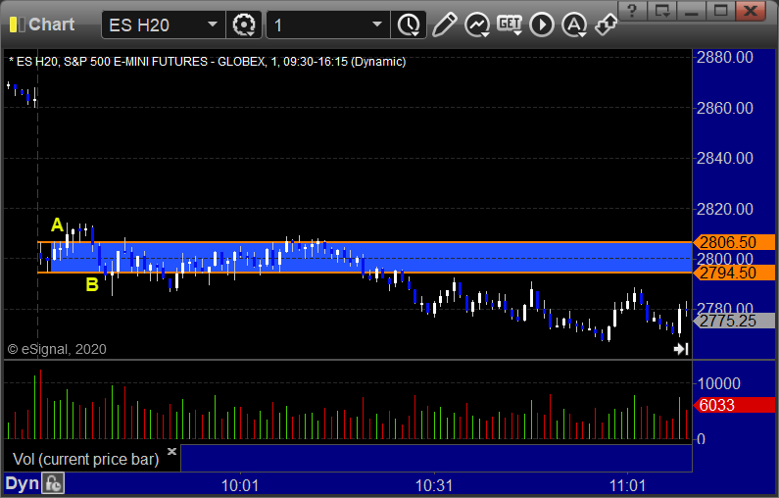Click the yellow B text annotation
Image resolution: width=779 pixels, height=498 pixels.
pos(92,285)
